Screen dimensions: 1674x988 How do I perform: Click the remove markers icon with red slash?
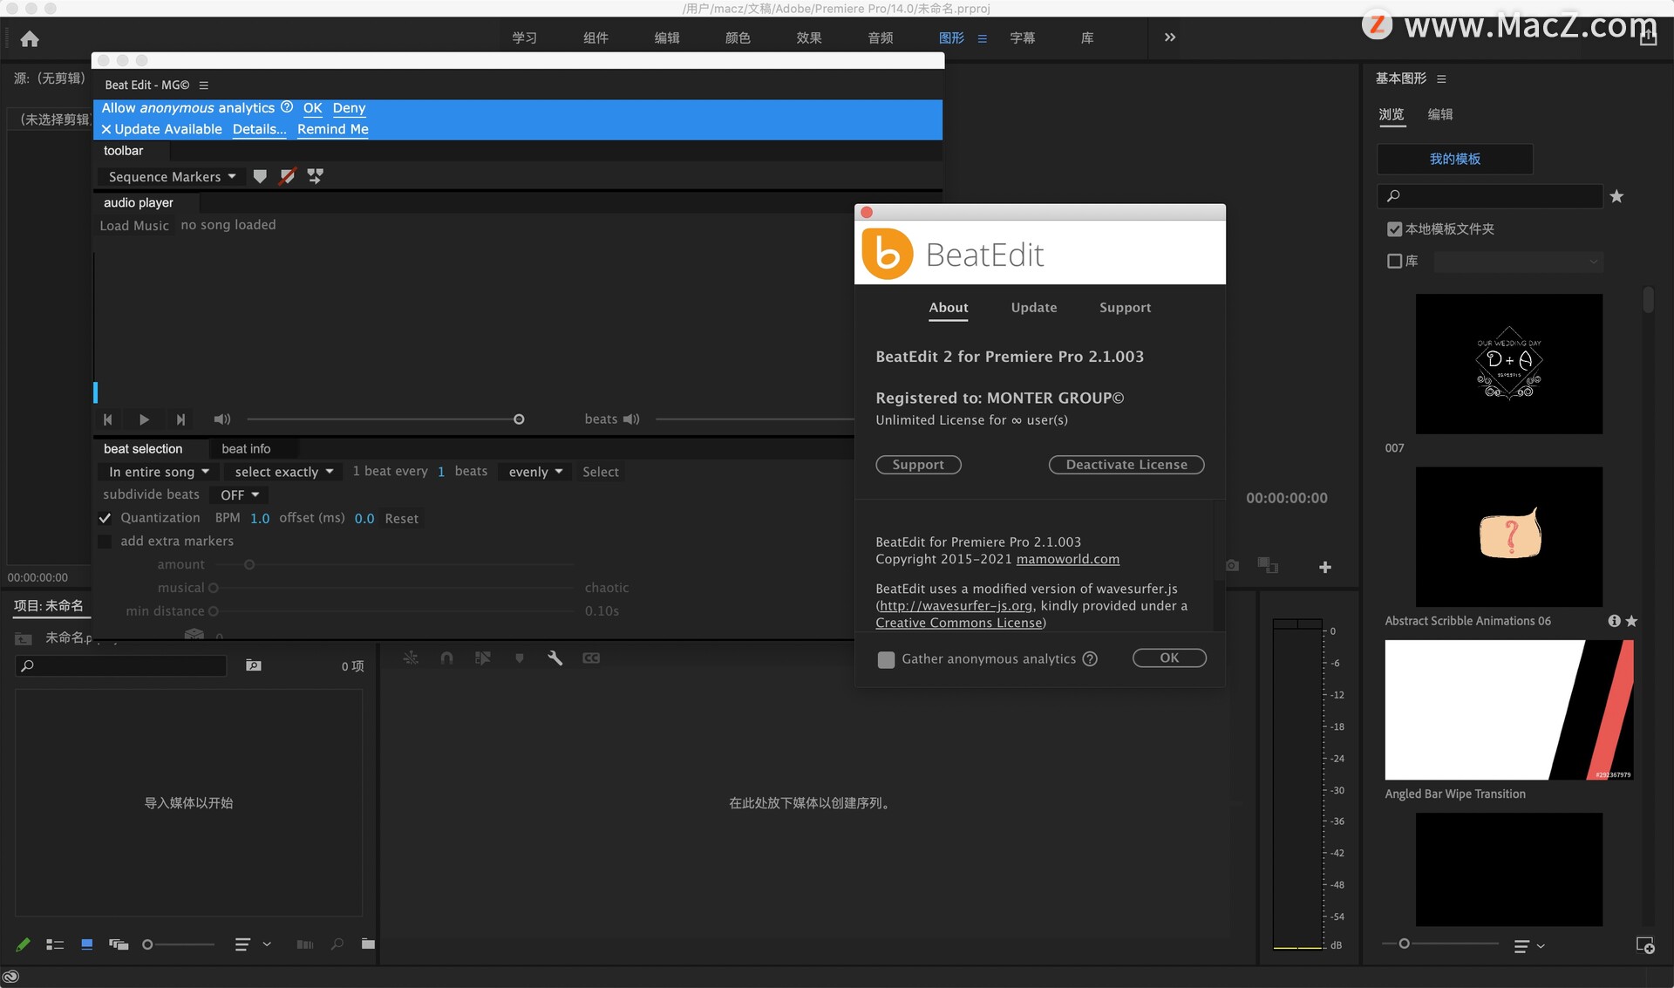click(287, 176)
